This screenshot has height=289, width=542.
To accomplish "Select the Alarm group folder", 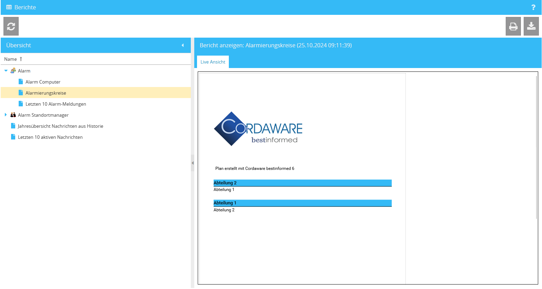I will (x=24, y=71).
